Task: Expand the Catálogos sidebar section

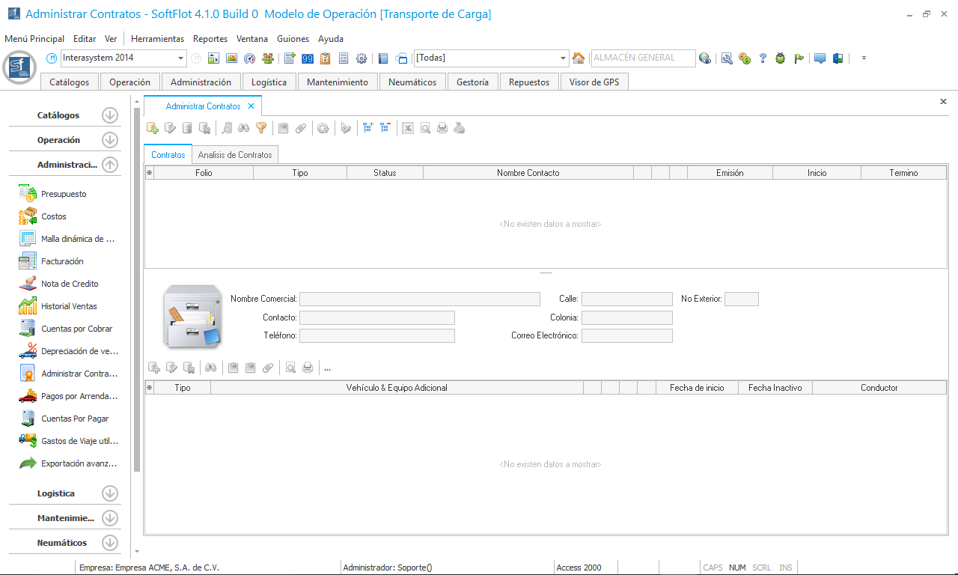Action: point(110,115)
